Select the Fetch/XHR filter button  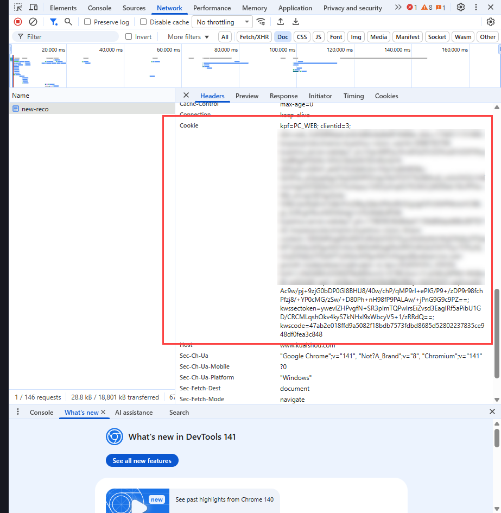(x=254, y=37)
